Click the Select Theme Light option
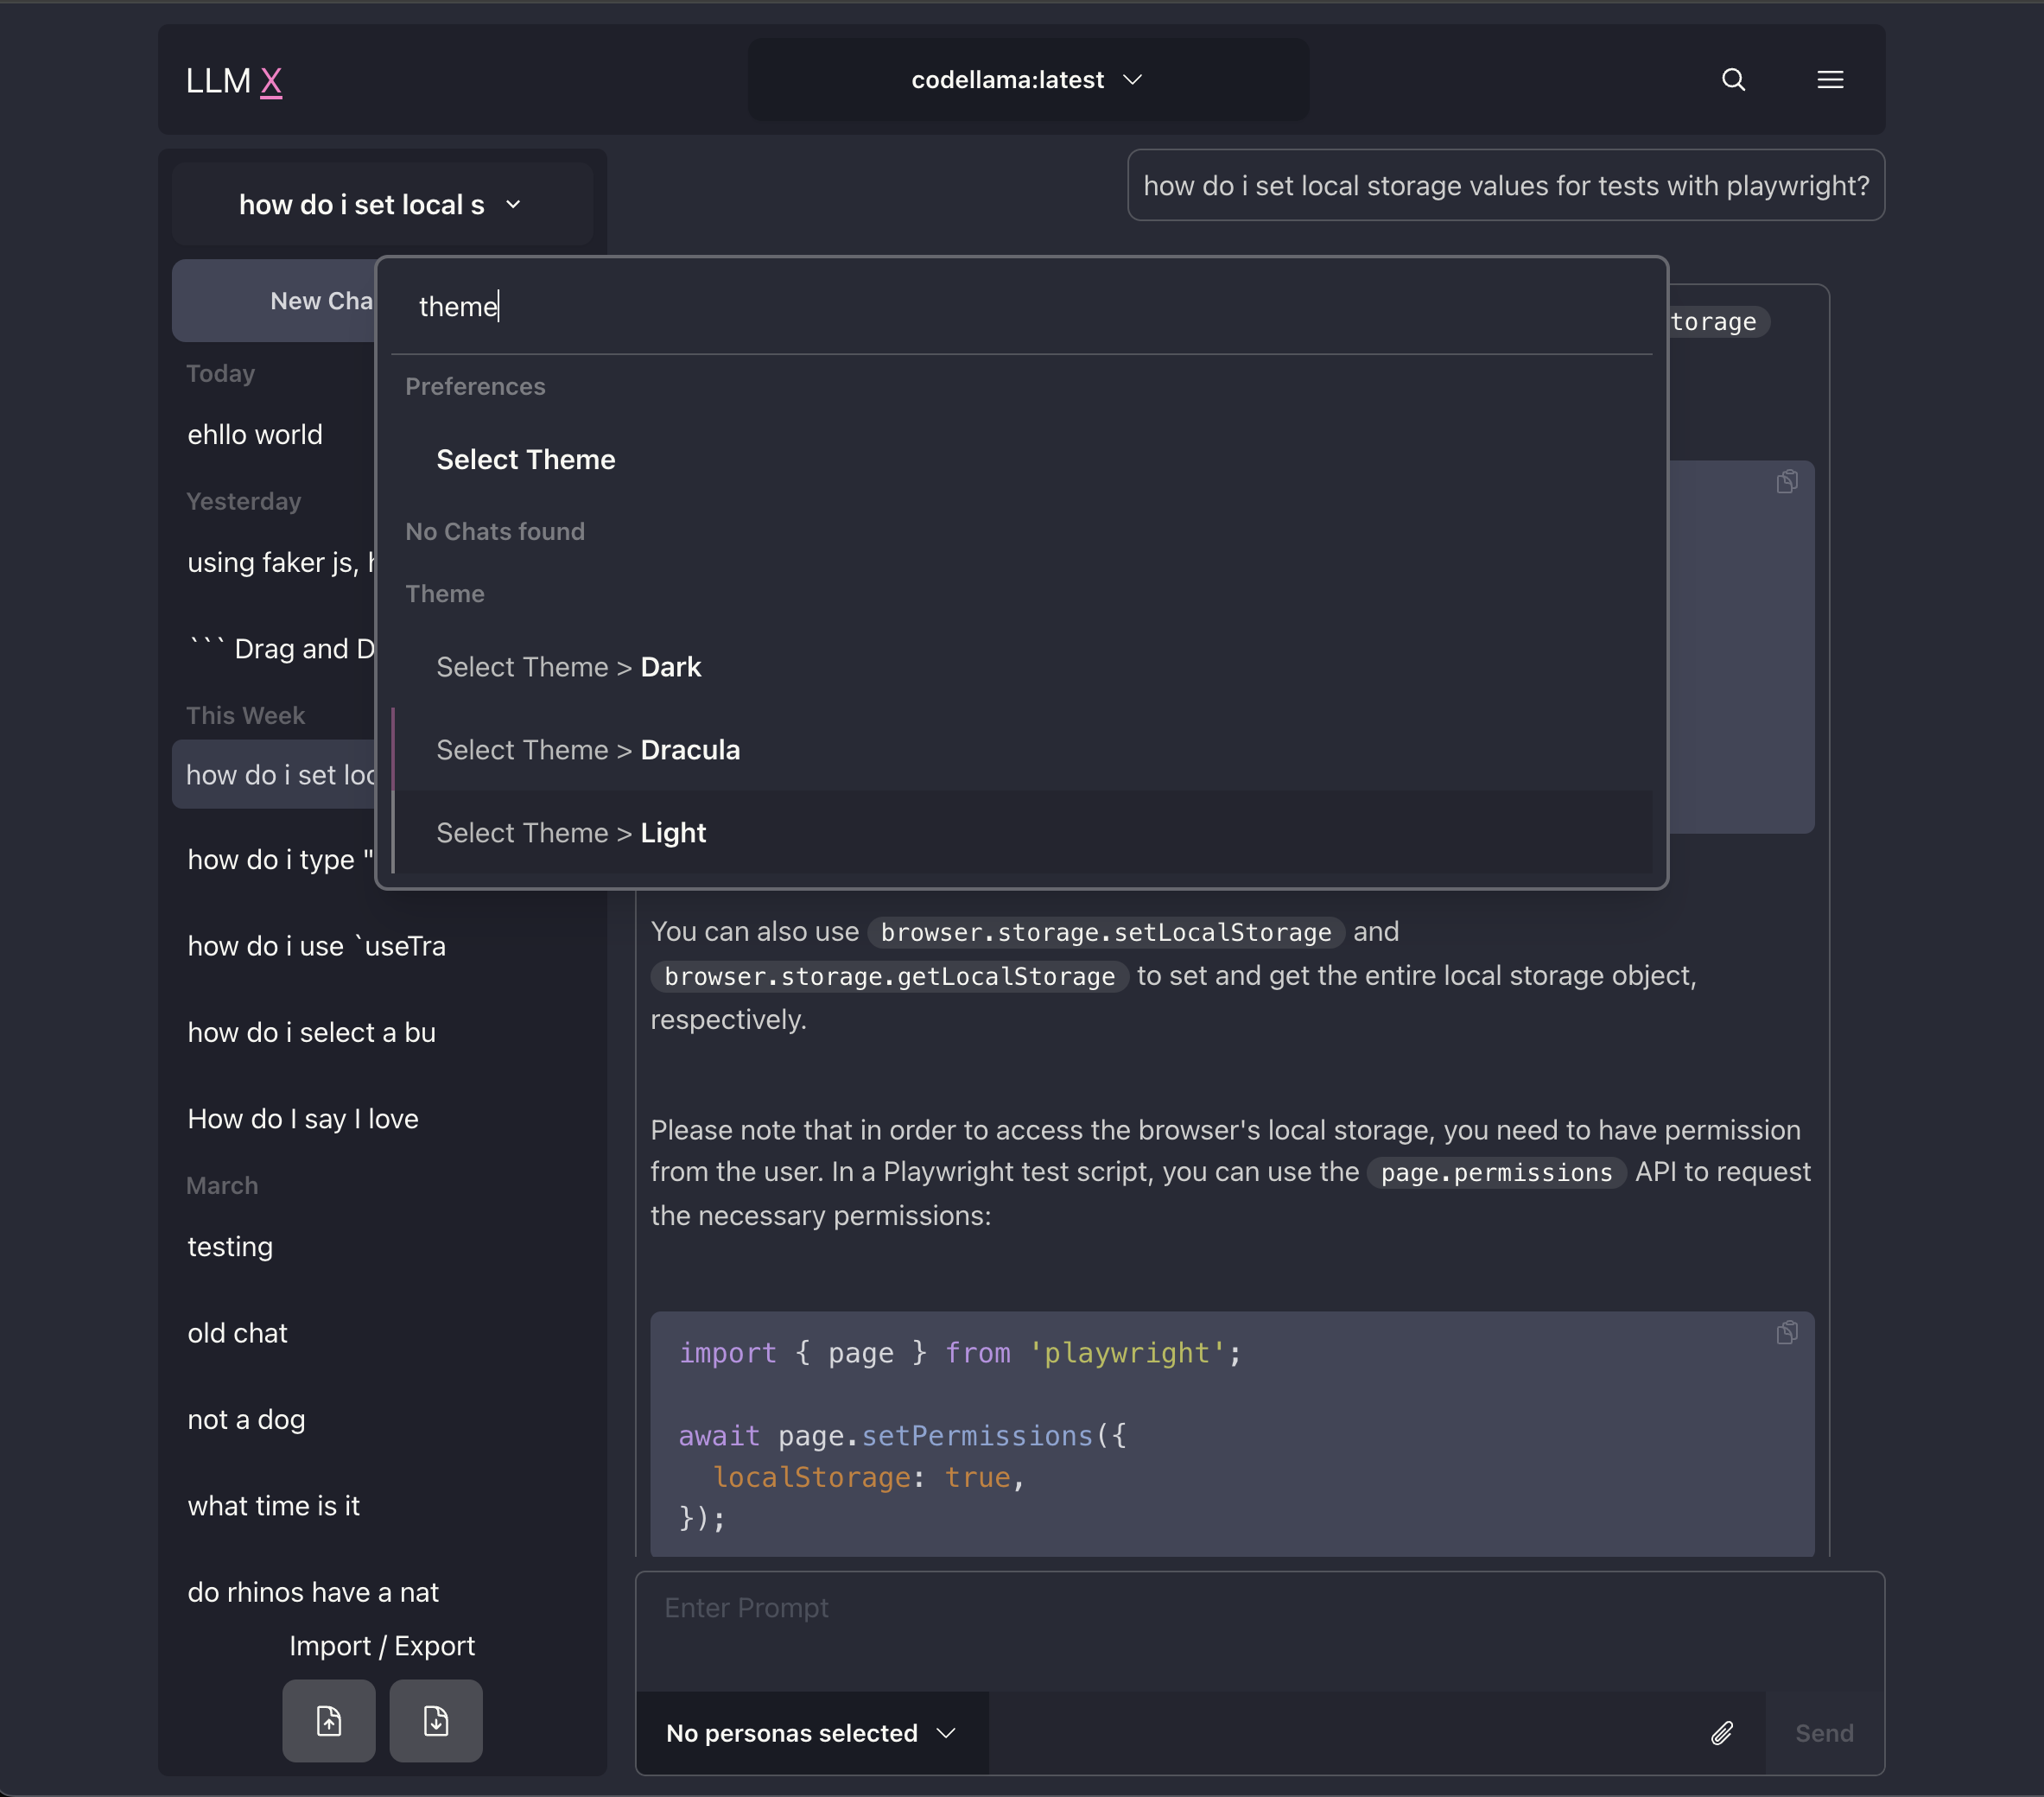The width and height of the screenshot is (2044, 1797). coord(570,831)
